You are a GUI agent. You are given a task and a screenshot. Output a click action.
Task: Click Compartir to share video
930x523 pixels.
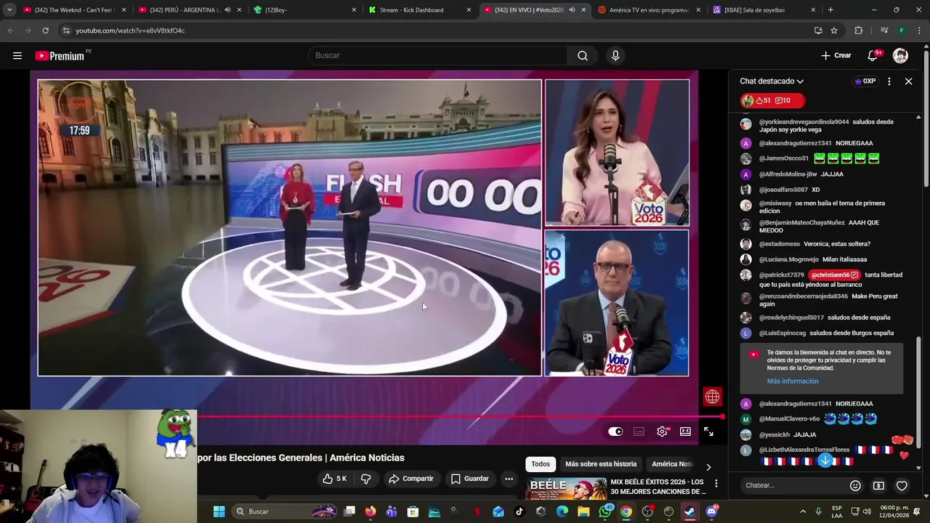point(411,479)
